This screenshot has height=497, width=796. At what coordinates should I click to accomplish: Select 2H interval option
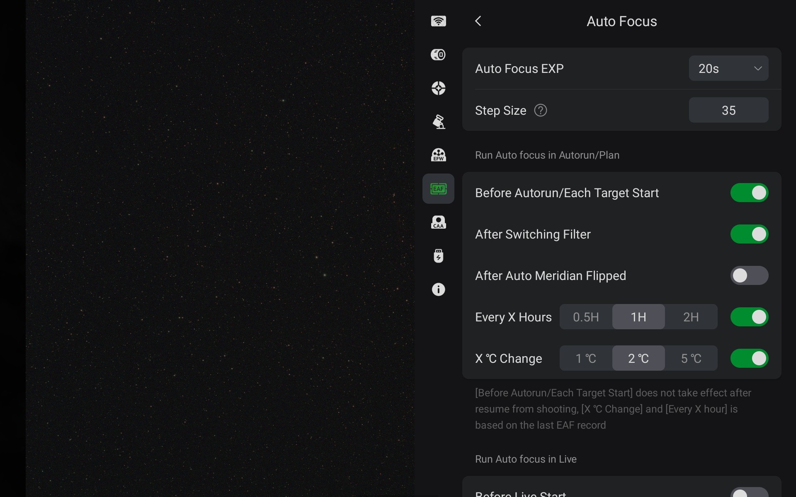691,317
